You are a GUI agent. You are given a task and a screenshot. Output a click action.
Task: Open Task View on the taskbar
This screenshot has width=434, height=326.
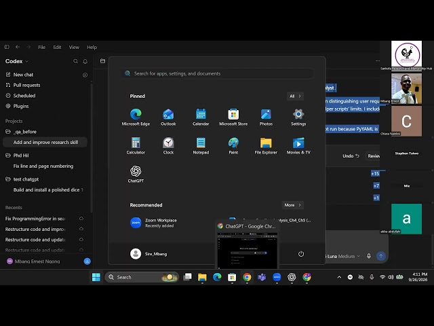(x=188, y=277)
